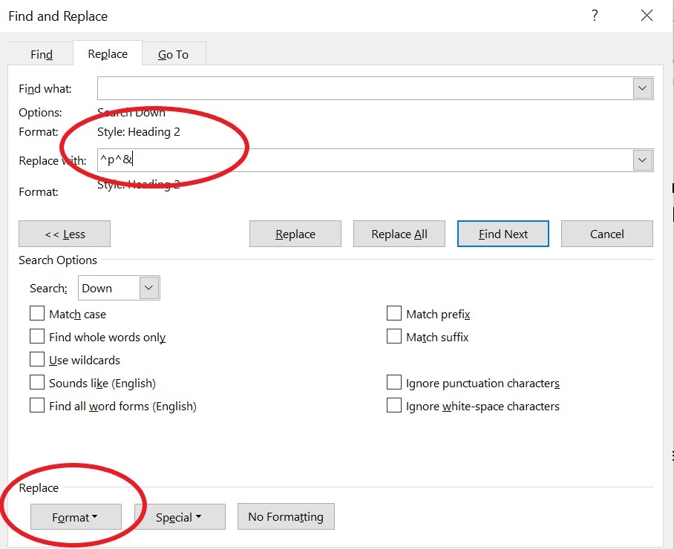The height and width of the screenshot is (549, 674).
Task: Check Ignore punctuation characters
Action: (393, 382)
